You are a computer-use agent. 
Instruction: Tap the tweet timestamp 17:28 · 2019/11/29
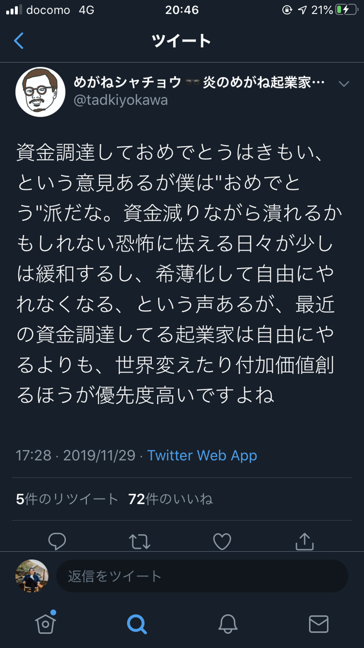tap(75, 455)
